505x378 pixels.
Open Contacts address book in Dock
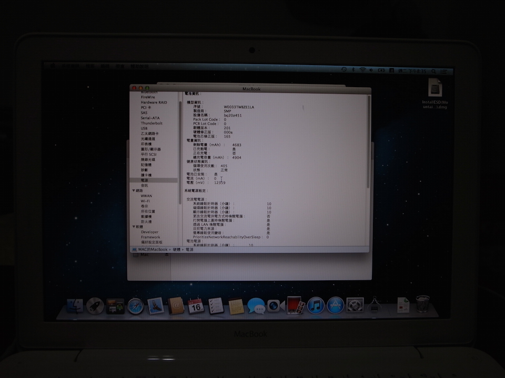pos(176,306)
